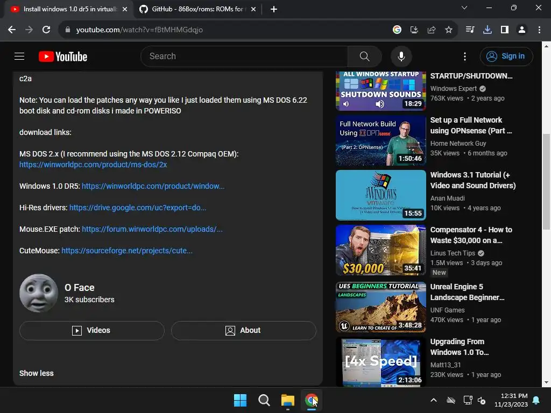This screenshot has height=413, width=551.
Task: Click Chrome icon in taskbar
Action: tap(312, 400)
